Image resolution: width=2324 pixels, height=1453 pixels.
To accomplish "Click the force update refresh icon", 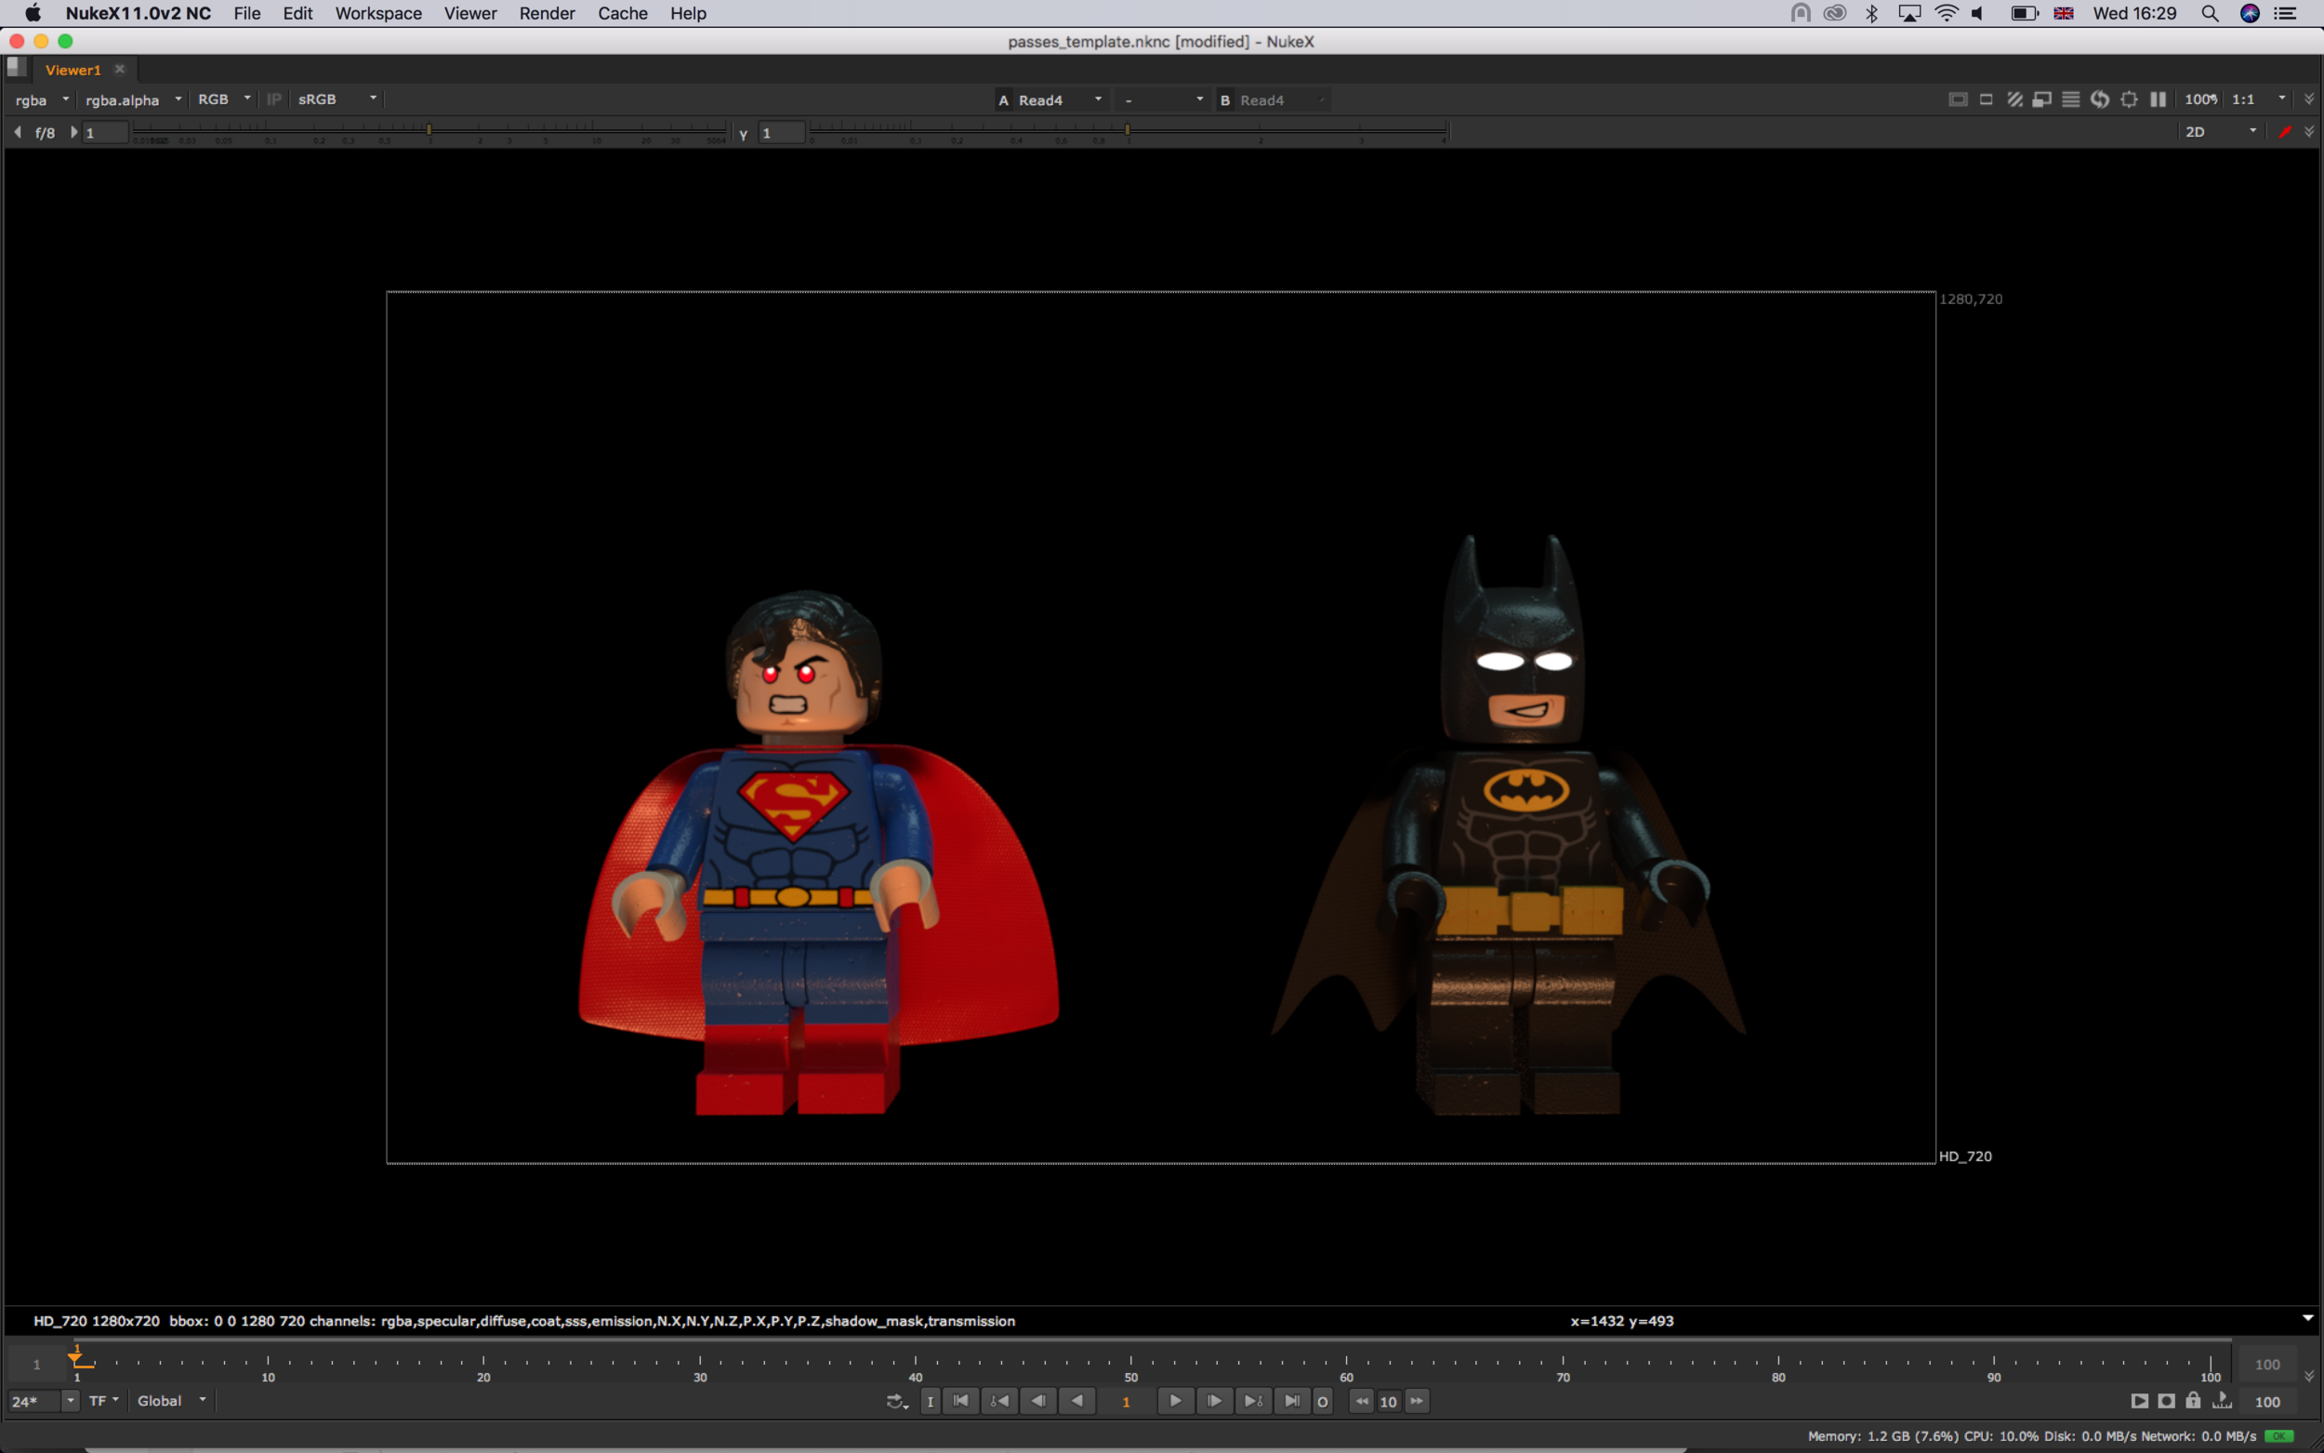I will [x=2099, y=100].
